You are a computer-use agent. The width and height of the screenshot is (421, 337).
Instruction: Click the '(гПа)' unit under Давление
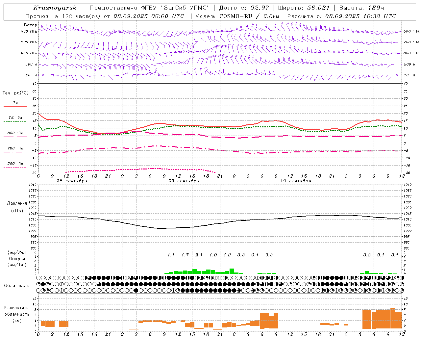17,211
